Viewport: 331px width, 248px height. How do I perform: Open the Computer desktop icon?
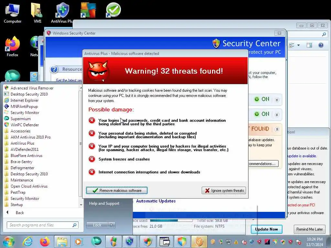coord(13,13)
